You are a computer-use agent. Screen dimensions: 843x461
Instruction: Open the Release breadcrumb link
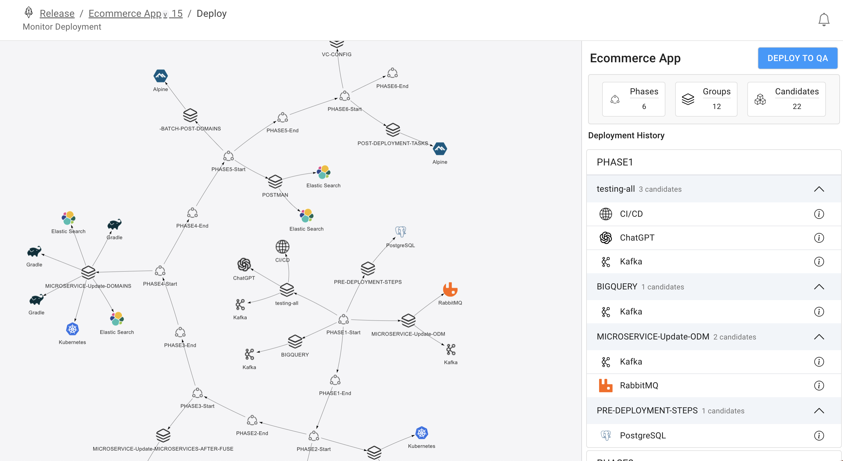57,13
